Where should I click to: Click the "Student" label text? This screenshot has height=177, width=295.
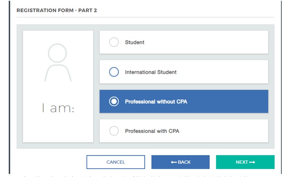135,42
